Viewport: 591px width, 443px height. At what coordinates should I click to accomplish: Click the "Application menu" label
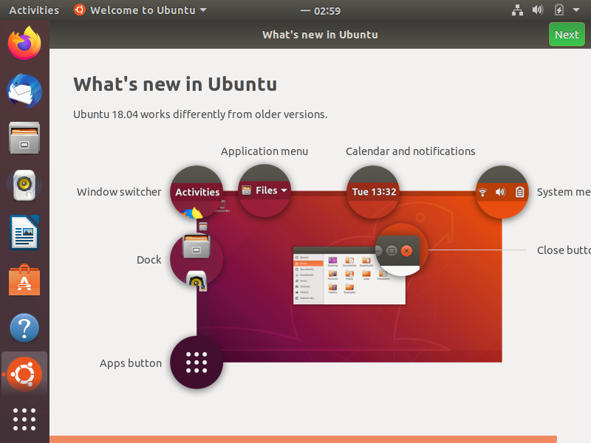pyautogui.click(x=264, y=151)
